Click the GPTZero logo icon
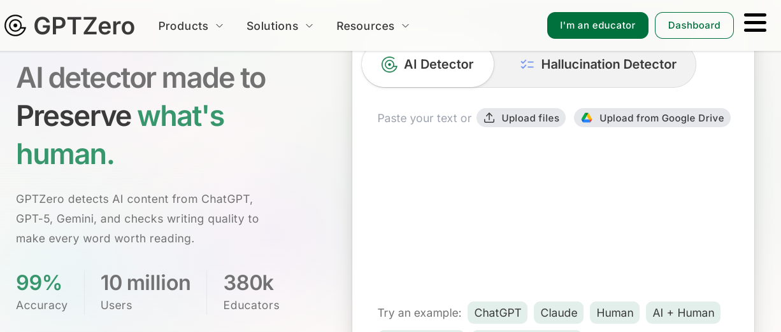The width and height of the screenshot is (781, 332). (15, 25)
